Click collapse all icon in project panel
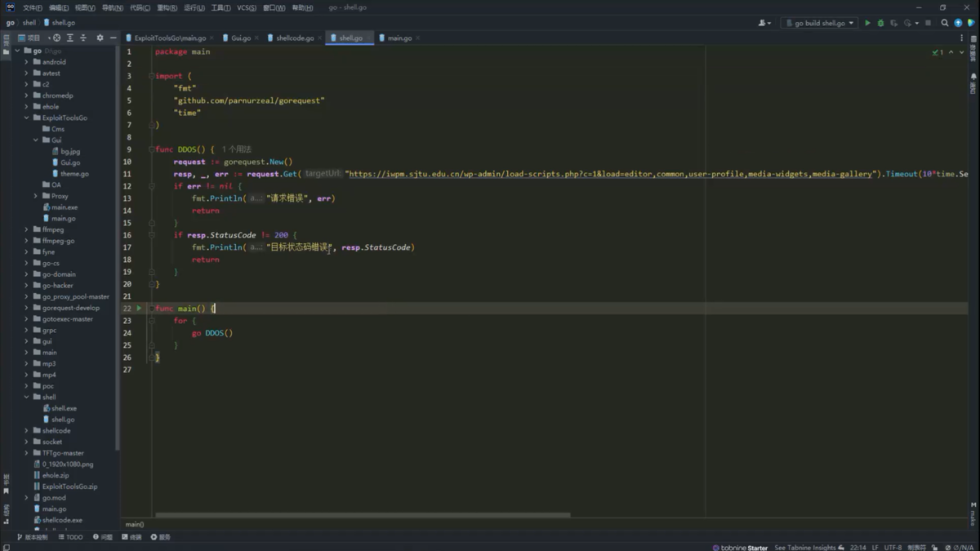980x551 pixels. [83, 38]
